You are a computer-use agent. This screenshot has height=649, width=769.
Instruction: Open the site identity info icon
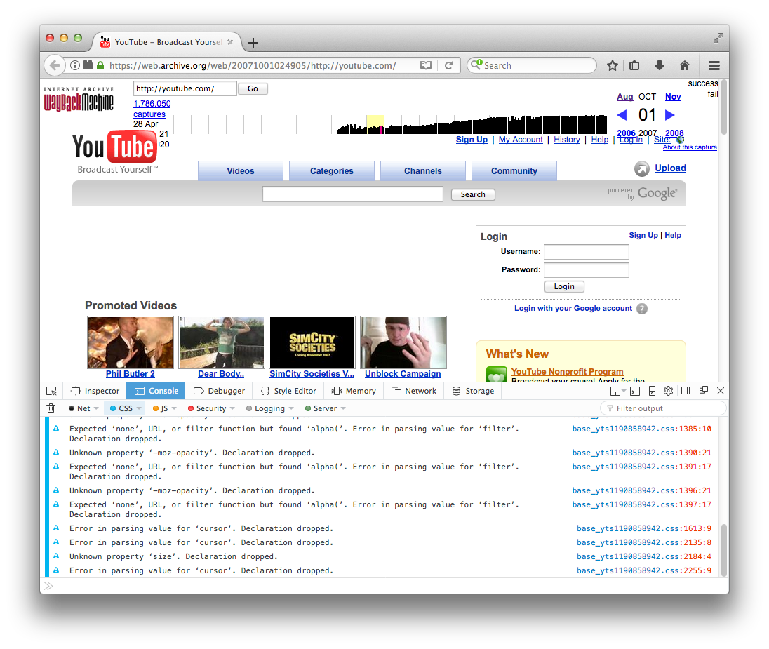pos(75,65)
